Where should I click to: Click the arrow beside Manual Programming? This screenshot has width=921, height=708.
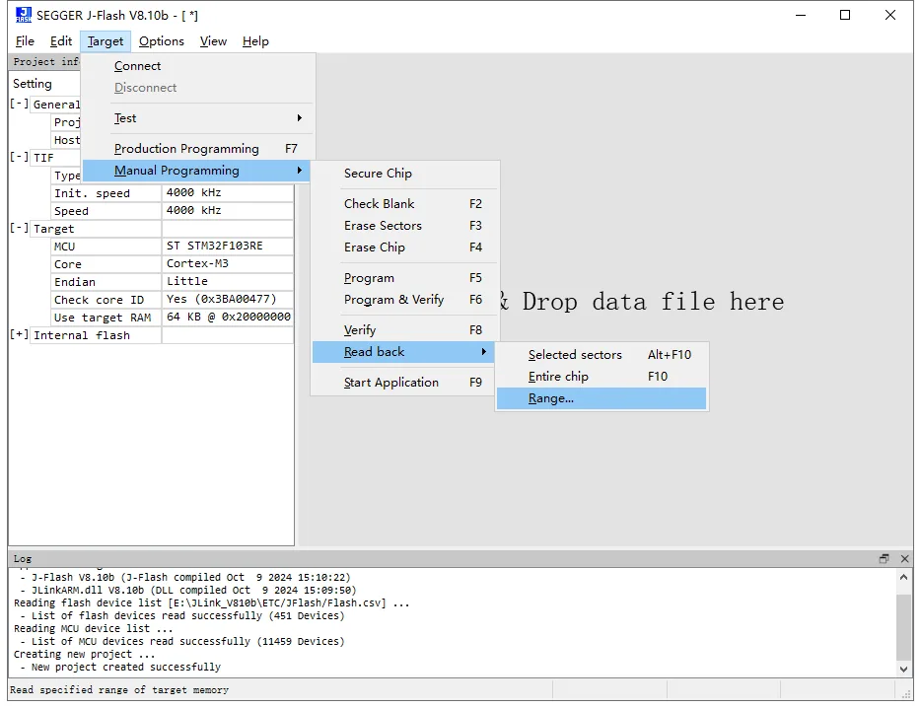click(x=300, y=171)
